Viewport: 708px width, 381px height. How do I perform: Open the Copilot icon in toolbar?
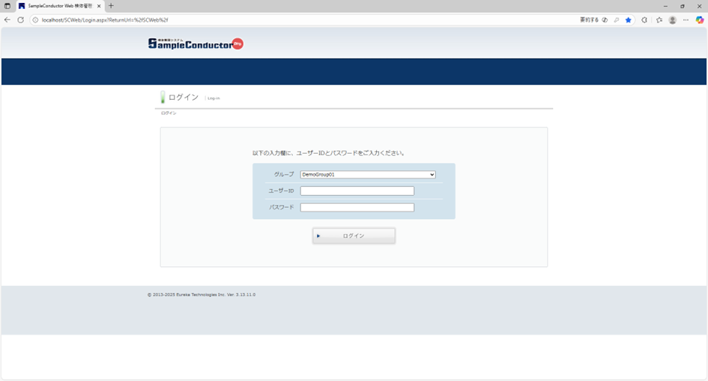click(x=700, y=20)
